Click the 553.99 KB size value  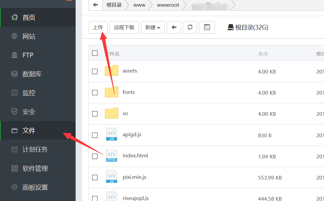[x=270, y=178]
